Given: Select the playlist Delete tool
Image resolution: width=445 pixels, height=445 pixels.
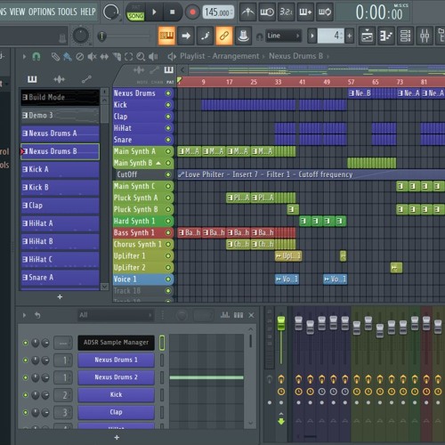Looking at the screenshot, I should click(x=79, y=56).
